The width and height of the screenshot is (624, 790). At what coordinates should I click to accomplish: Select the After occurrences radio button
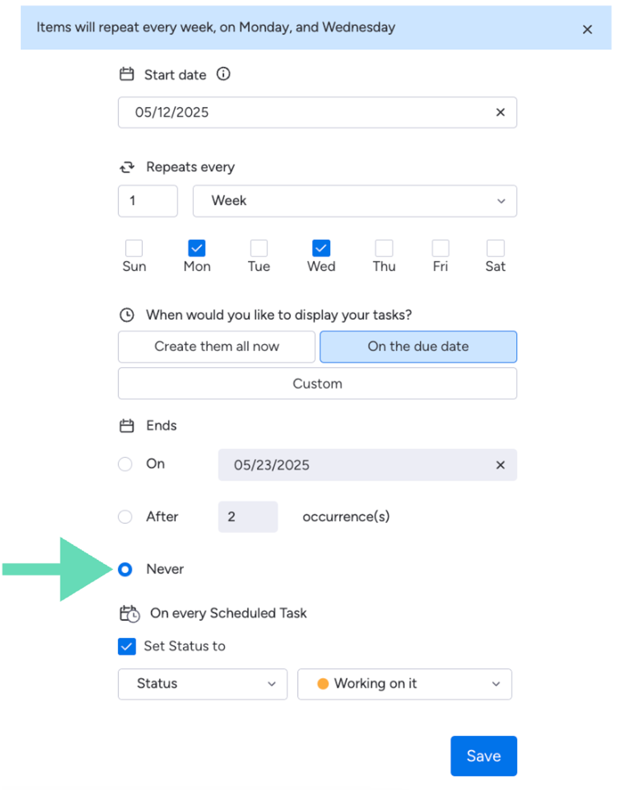coord(125,517)
